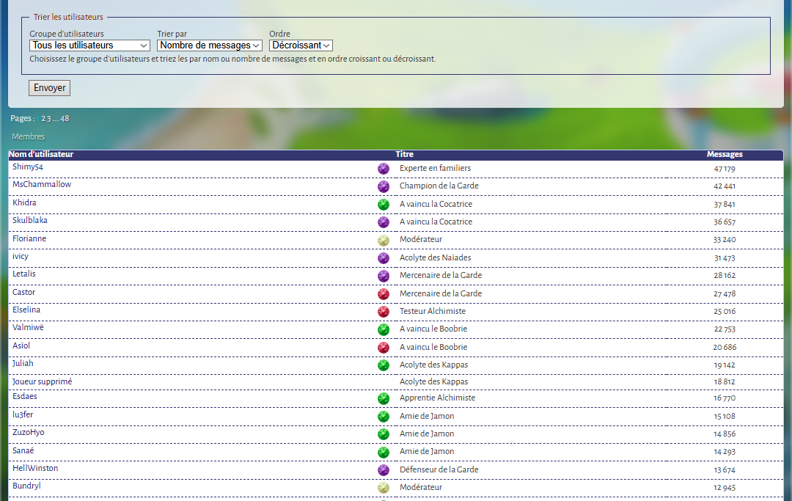Click the message count 42 441
The height and width of the screenshot is (501, 792).
pos(725,186)
